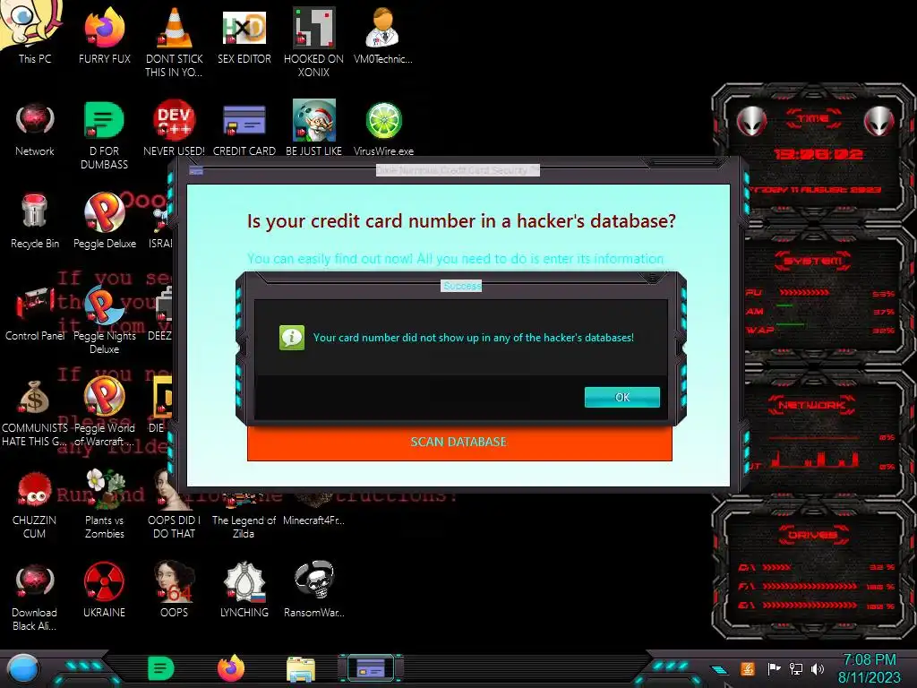The width and height of the screenshot is (917, 688).
Task: Open the Network desktop icon
Action: 35,127
